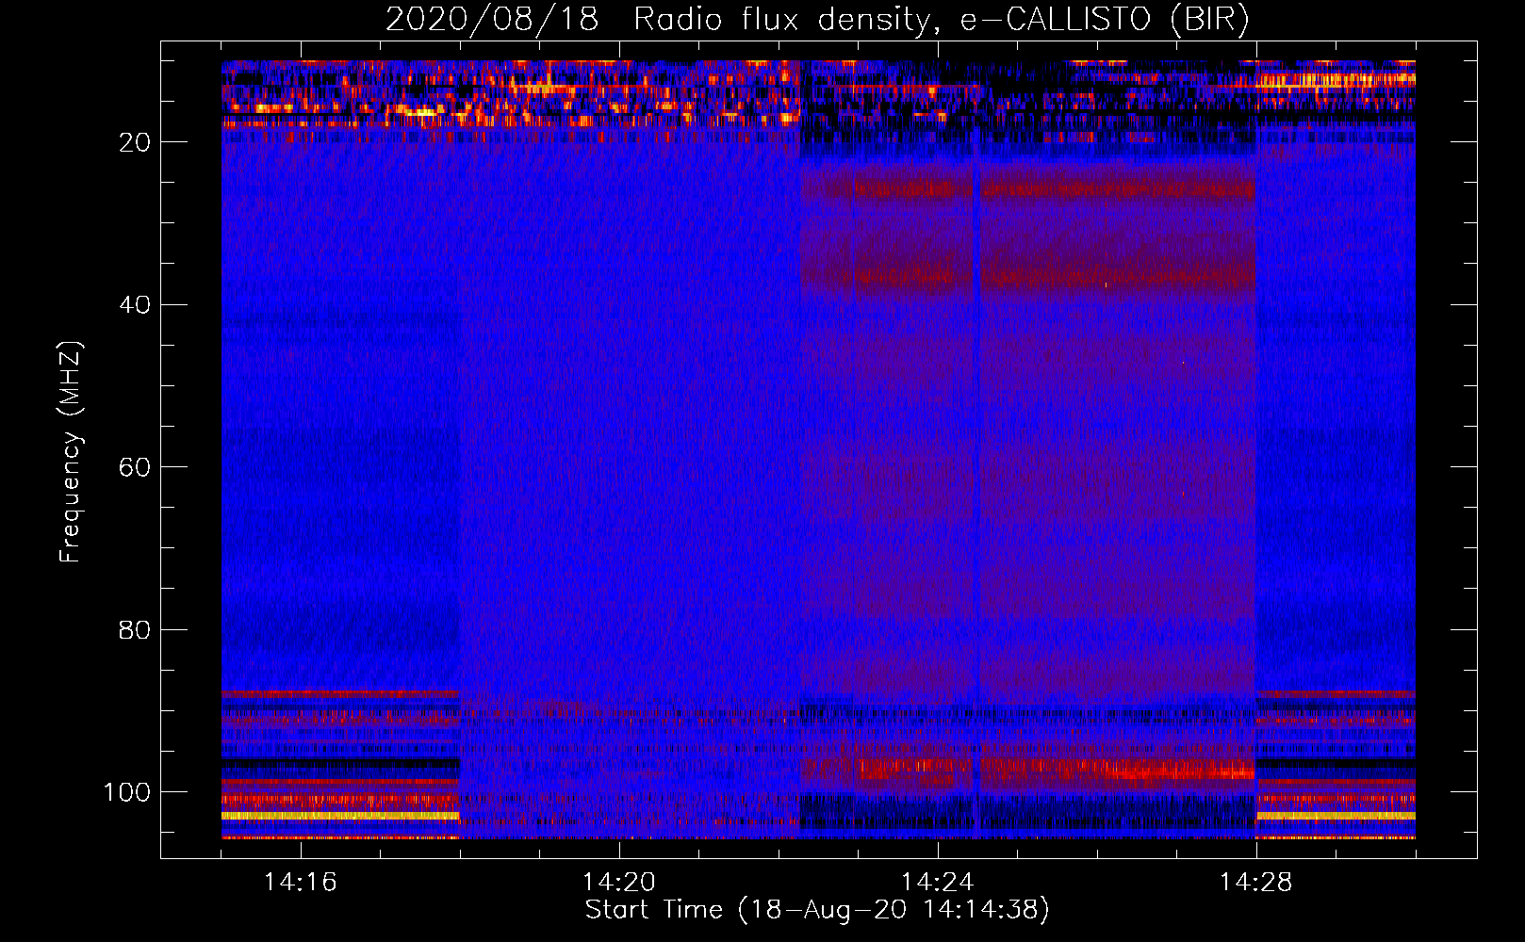Click the 'Start Time (18-Aug-20 14:14:38)' x-axis label
Viewport: 1525px width, 942px height.
tap(817, 910)
